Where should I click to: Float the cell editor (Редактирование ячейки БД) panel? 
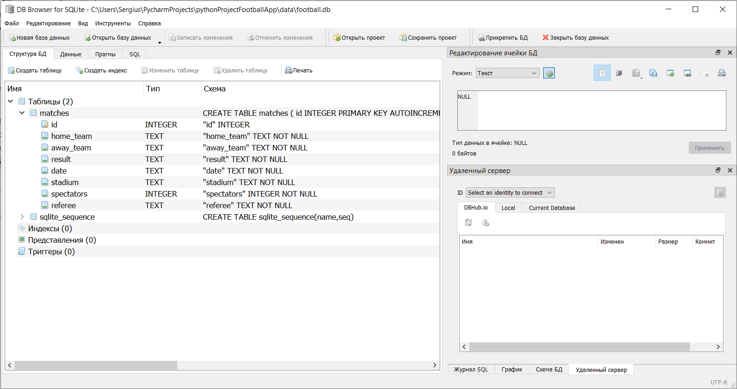click(x=718, y=53)
